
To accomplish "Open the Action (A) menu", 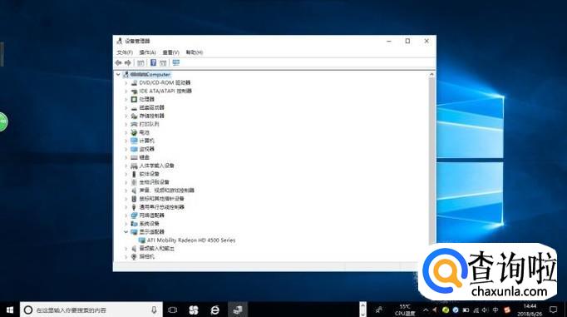I will click(x=147, y=52).
